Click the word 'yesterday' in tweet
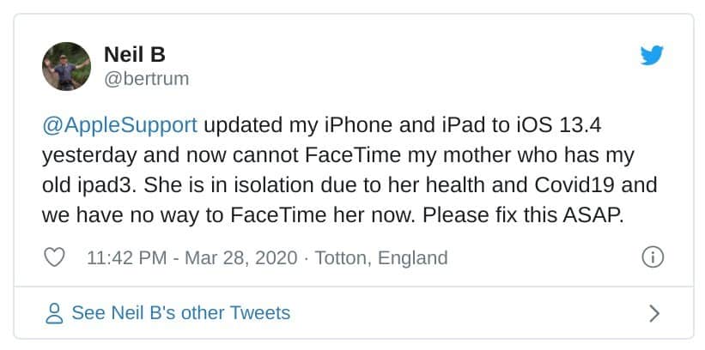Image resolution: width=705 pixels, height=350 pixels. coord(84,155)
